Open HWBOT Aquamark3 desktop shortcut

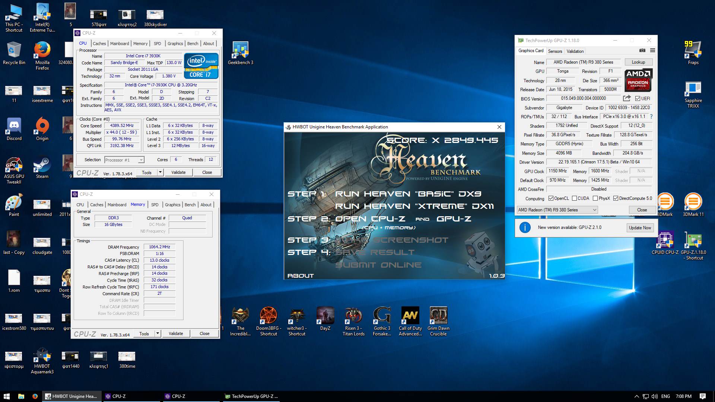coord(42,361)
